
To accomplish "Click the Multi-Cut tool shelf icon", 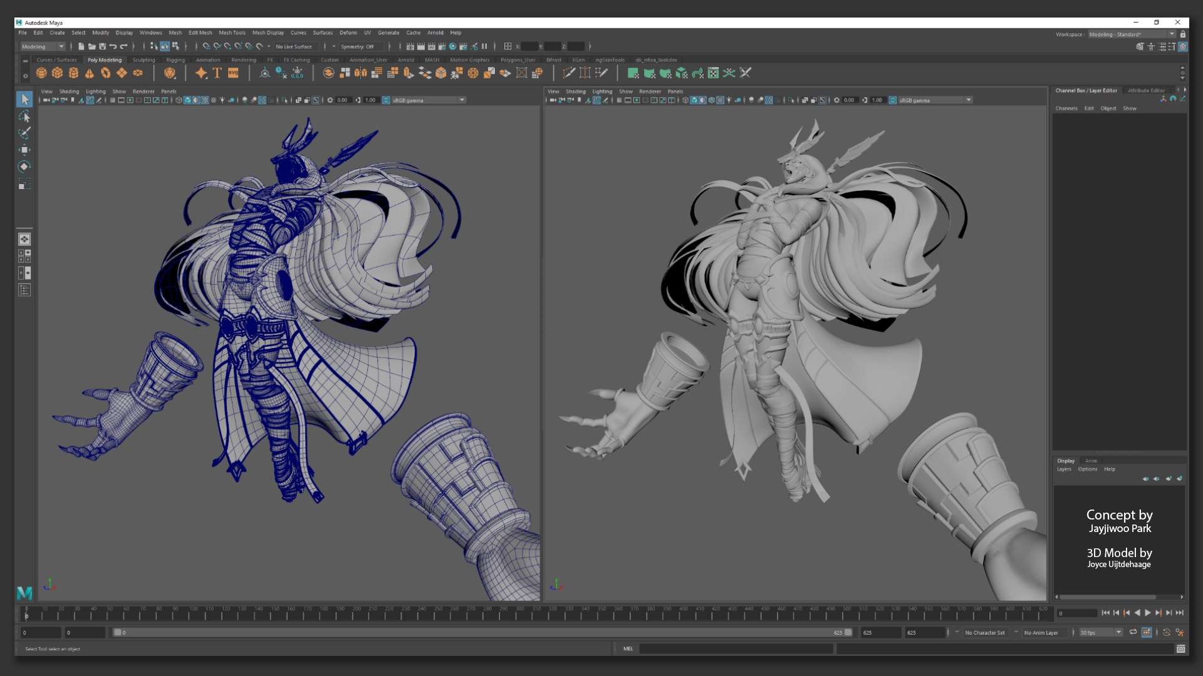I will coord(569,73).
